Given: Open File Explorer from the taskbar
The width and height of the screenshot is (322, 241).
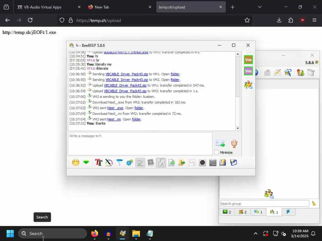Looking at the screenshot, I should (136, 233).
